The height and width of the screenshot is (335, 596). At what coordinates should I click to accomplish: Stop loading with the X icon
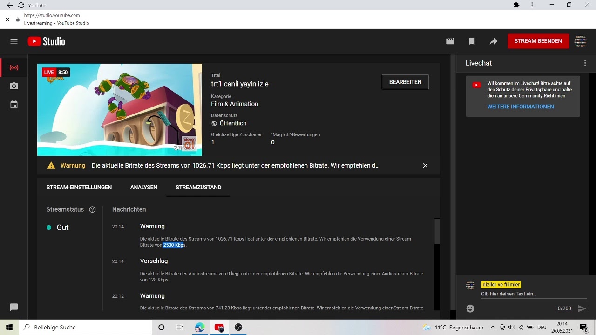tap(7, 20)
